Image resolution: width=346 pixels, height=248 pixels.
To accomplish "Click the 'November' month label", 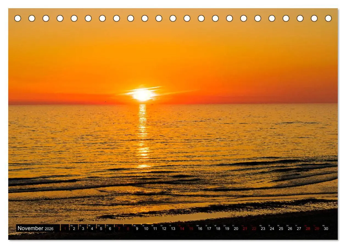I will 30,228.
